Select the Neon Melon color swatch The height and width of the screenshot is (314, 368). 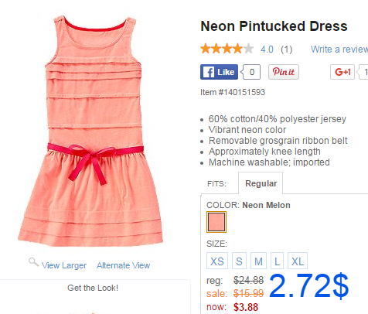216,222
